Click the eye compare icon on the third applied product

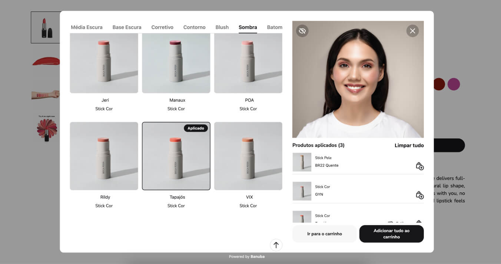(x=391, y=222)
